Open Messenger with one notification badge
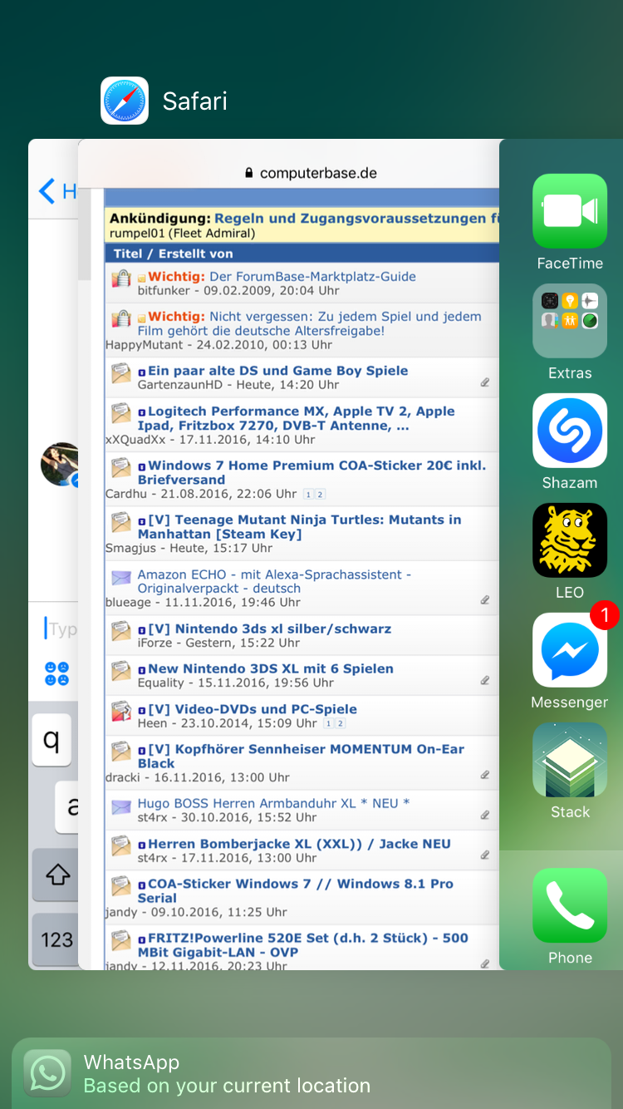Viewport: 623px width, 1109px height. (x=570, y=650)
